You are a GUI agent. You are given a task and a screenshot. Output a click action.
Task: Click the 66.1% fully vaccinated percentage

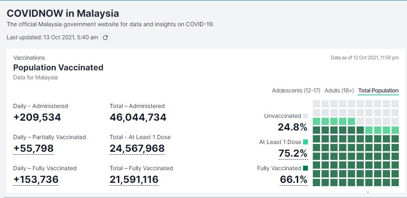pyautogui.click(x=294, y=180)
